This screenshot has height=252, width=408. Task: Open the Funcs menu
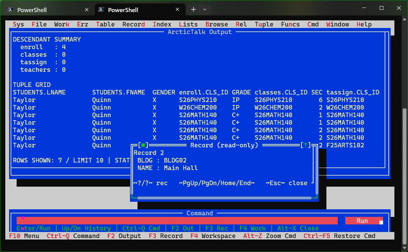pyautogui.click(x=291, y=25)
